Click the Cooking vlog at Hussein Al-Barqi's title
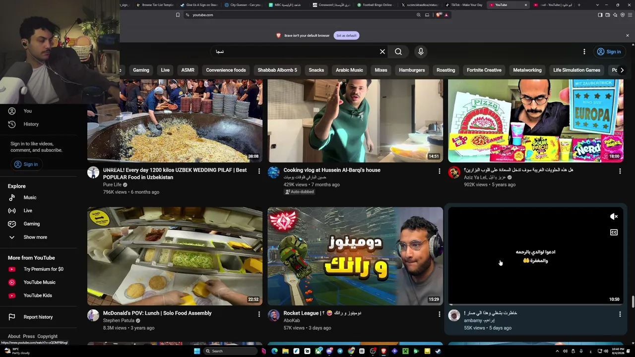 click(332, 170)
